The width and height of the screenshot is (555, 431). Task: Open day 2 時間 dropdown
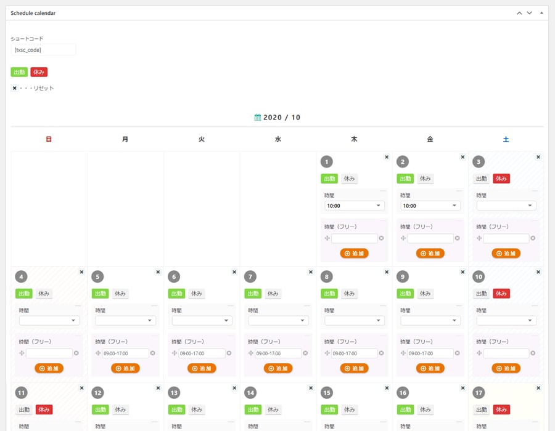coord(430,206)
